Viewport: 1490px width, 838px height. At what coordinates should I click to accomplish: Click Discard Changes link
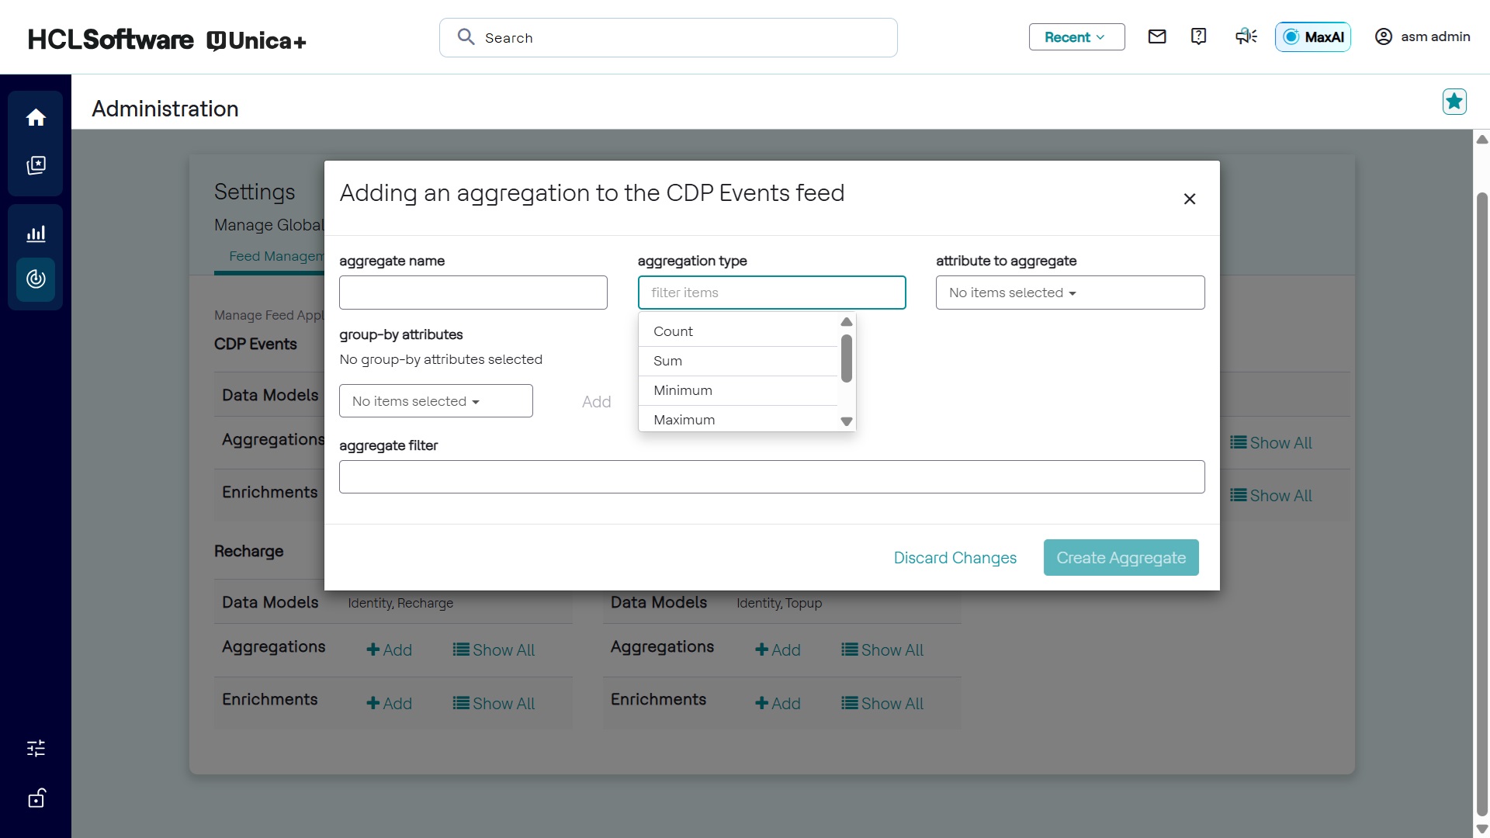(x=955, y=558)
